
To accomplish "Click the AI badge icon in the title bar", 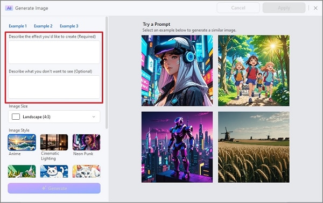I will [9, 8].
